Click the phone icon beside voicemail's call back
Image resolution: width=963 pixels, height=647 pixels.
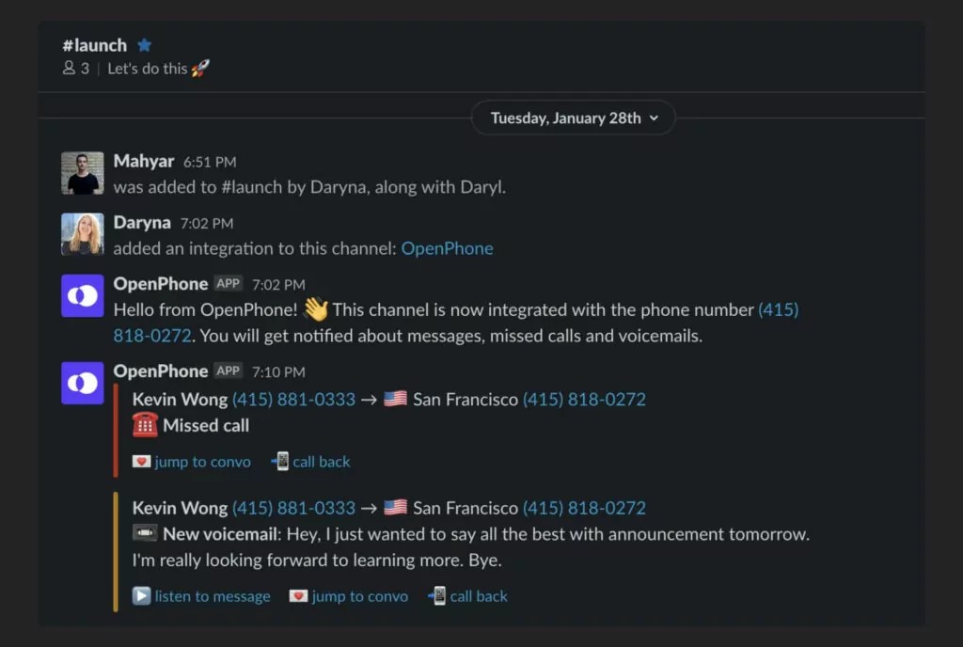pyautogui.click(x=438, y=595)
